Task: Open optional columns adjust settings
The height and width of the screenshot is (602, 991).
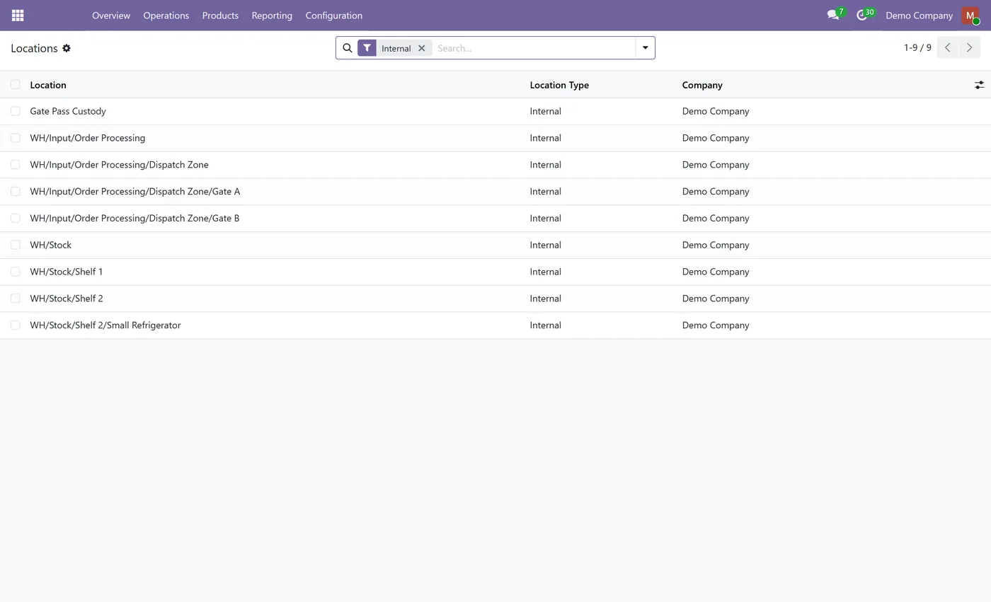Action: click(980, 85)
